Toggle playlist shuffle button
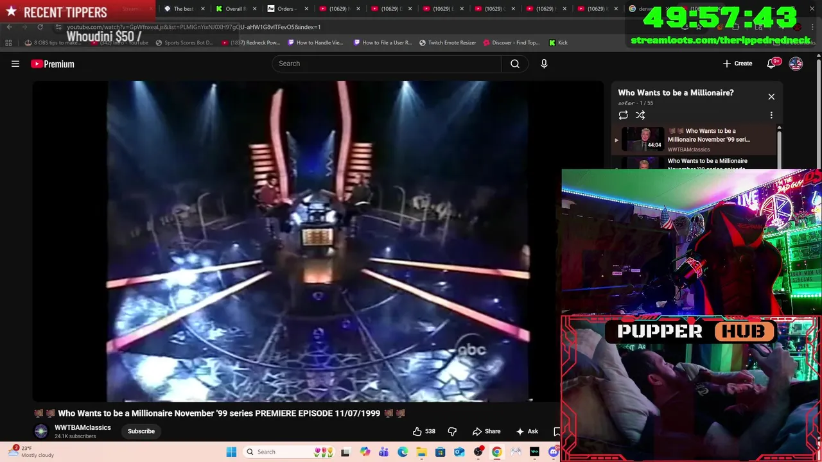 [x=640, y=115]
